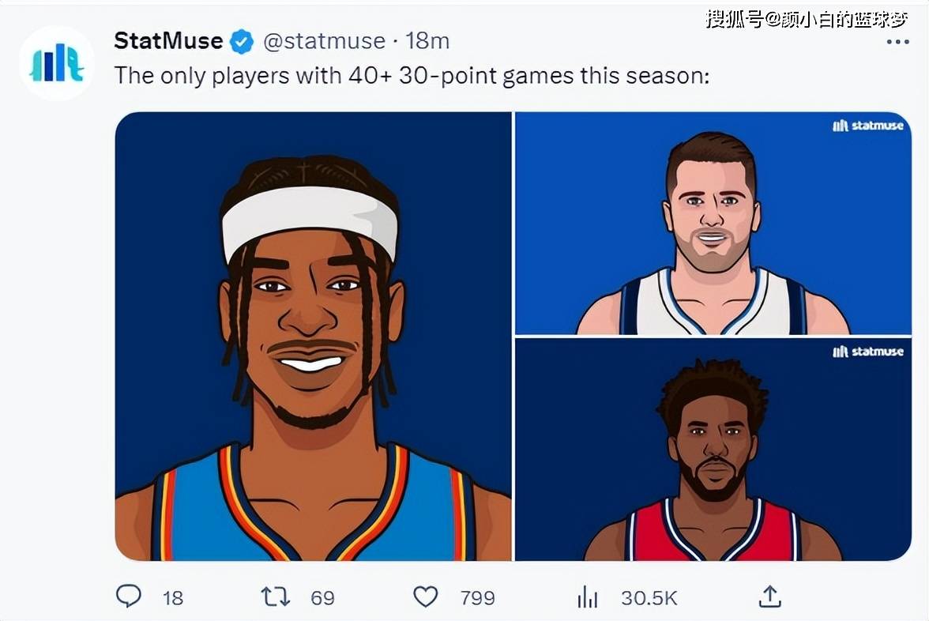Viewport: 929px width, 621px height.
Task: Click the share upload icon
Action: (x=769, y=596)
